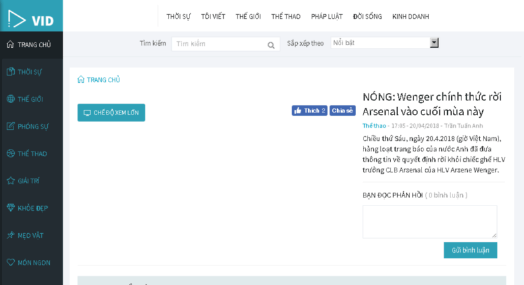This screenshot has height=285, width=524.
Task: Open the Sắp xếp theo dropdown
Action: [384, 42]
